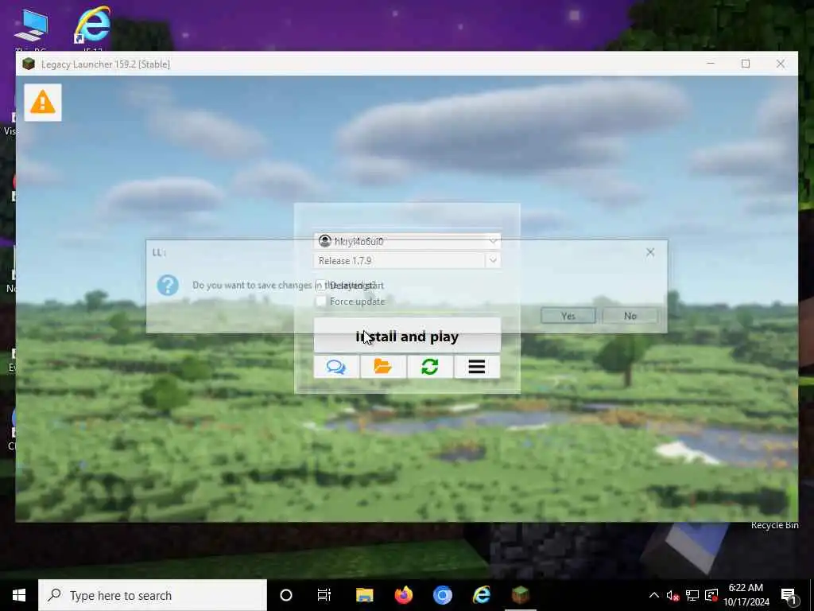
Task: Select the This PC desktop icon
Action: 31,29
